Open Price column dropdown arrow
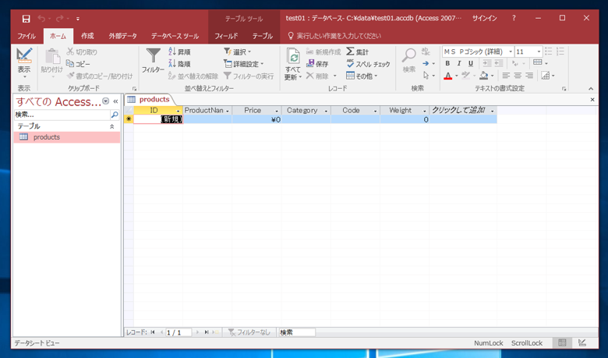Screen dimensions: 608x358 pyautogui.click(x=277, y=111)
